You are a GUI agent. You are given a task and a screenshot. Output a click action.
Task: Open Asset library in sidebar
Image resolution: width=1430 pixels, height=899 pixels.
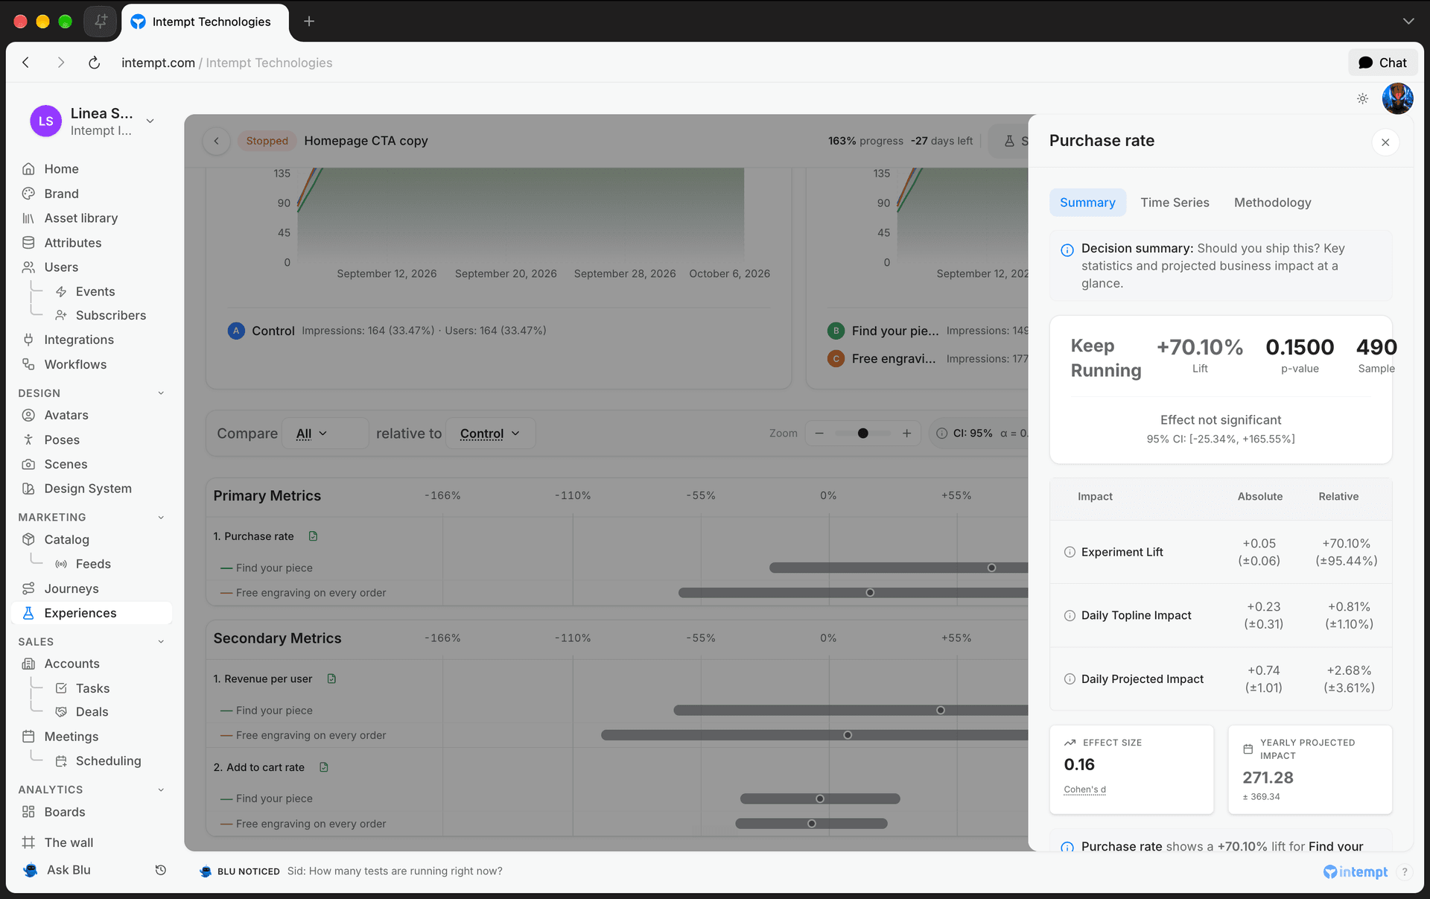pos(80,218)
